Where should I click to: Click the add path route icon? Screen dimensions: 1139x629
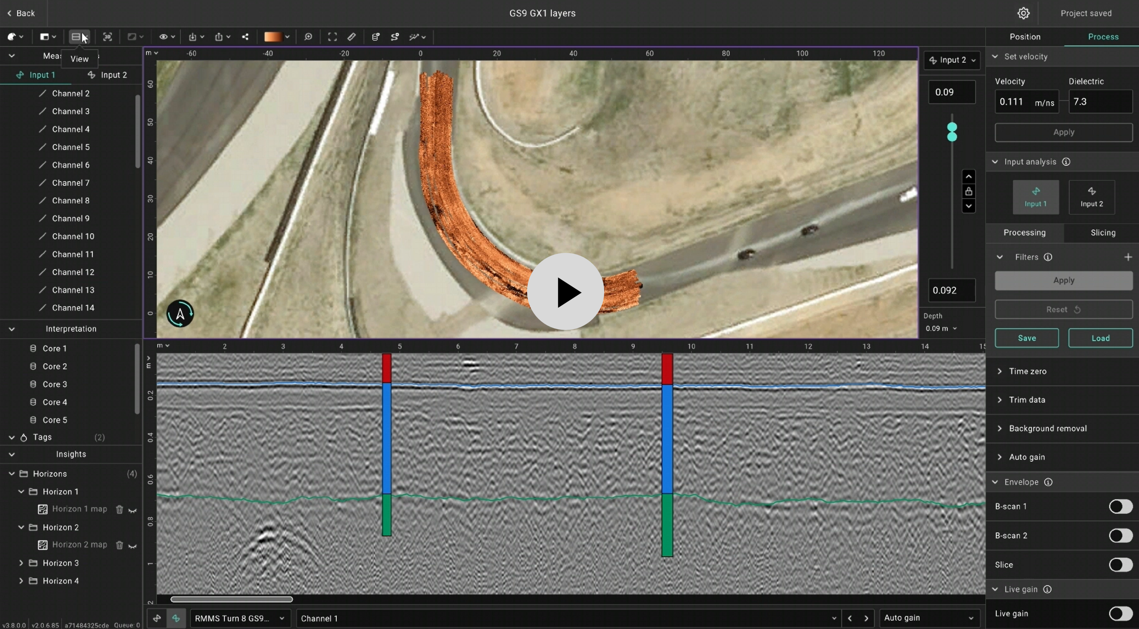tap(395, 37)
